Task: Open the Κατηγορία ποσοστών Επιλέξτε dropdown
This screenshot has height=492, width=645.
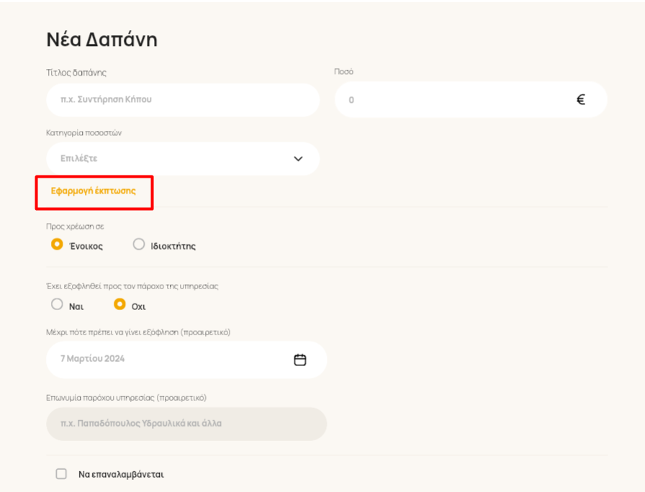Action: [x=183, y=159]
